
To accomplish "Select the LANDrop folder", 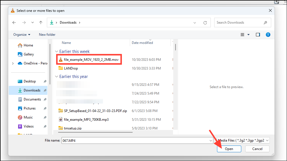I will click(x=71, y=68).
